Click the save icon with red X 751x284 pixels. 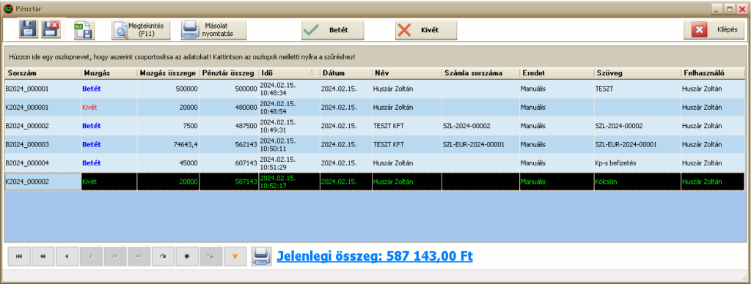pyautogui.click(x=51, y=29)
